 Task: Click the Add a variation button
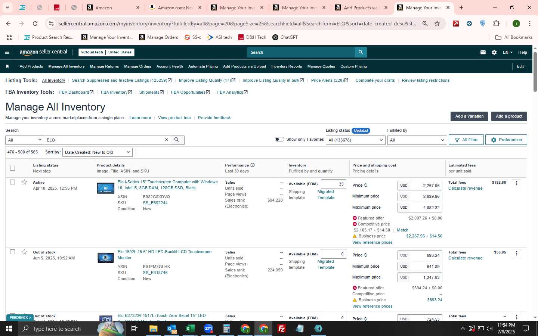pyautogui.click(x=469, y=116)
